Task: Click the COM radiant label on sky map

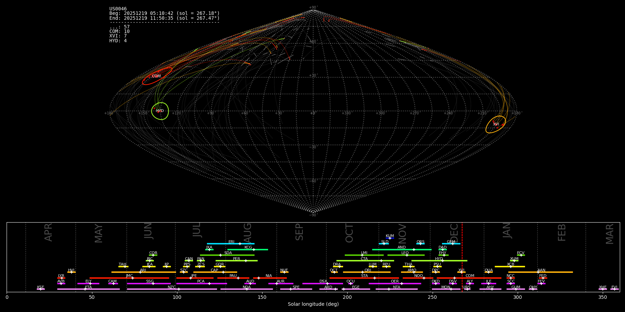Action: 156,76
